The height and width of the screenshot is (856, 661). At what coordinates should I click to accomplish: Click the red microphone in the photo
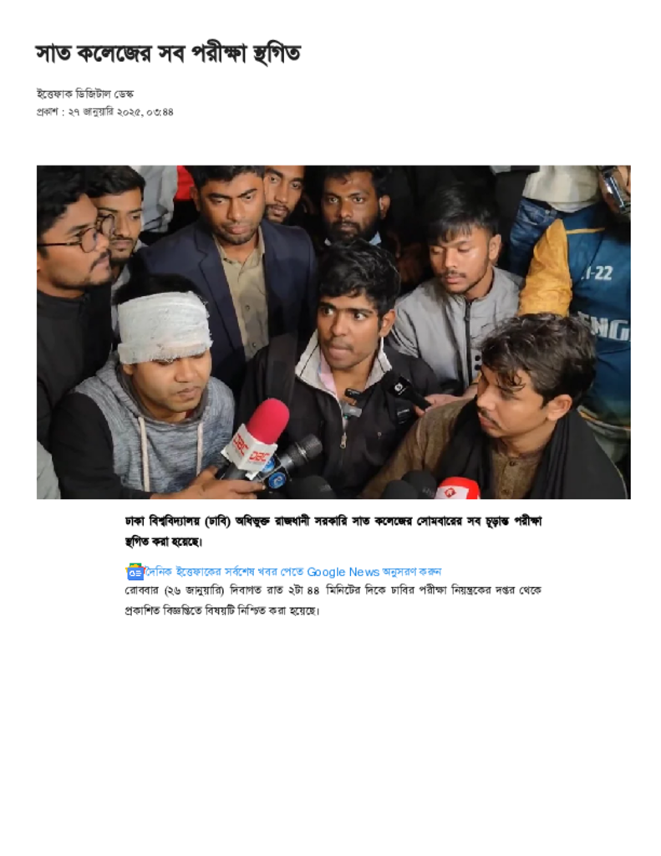(x=257, y=436)
